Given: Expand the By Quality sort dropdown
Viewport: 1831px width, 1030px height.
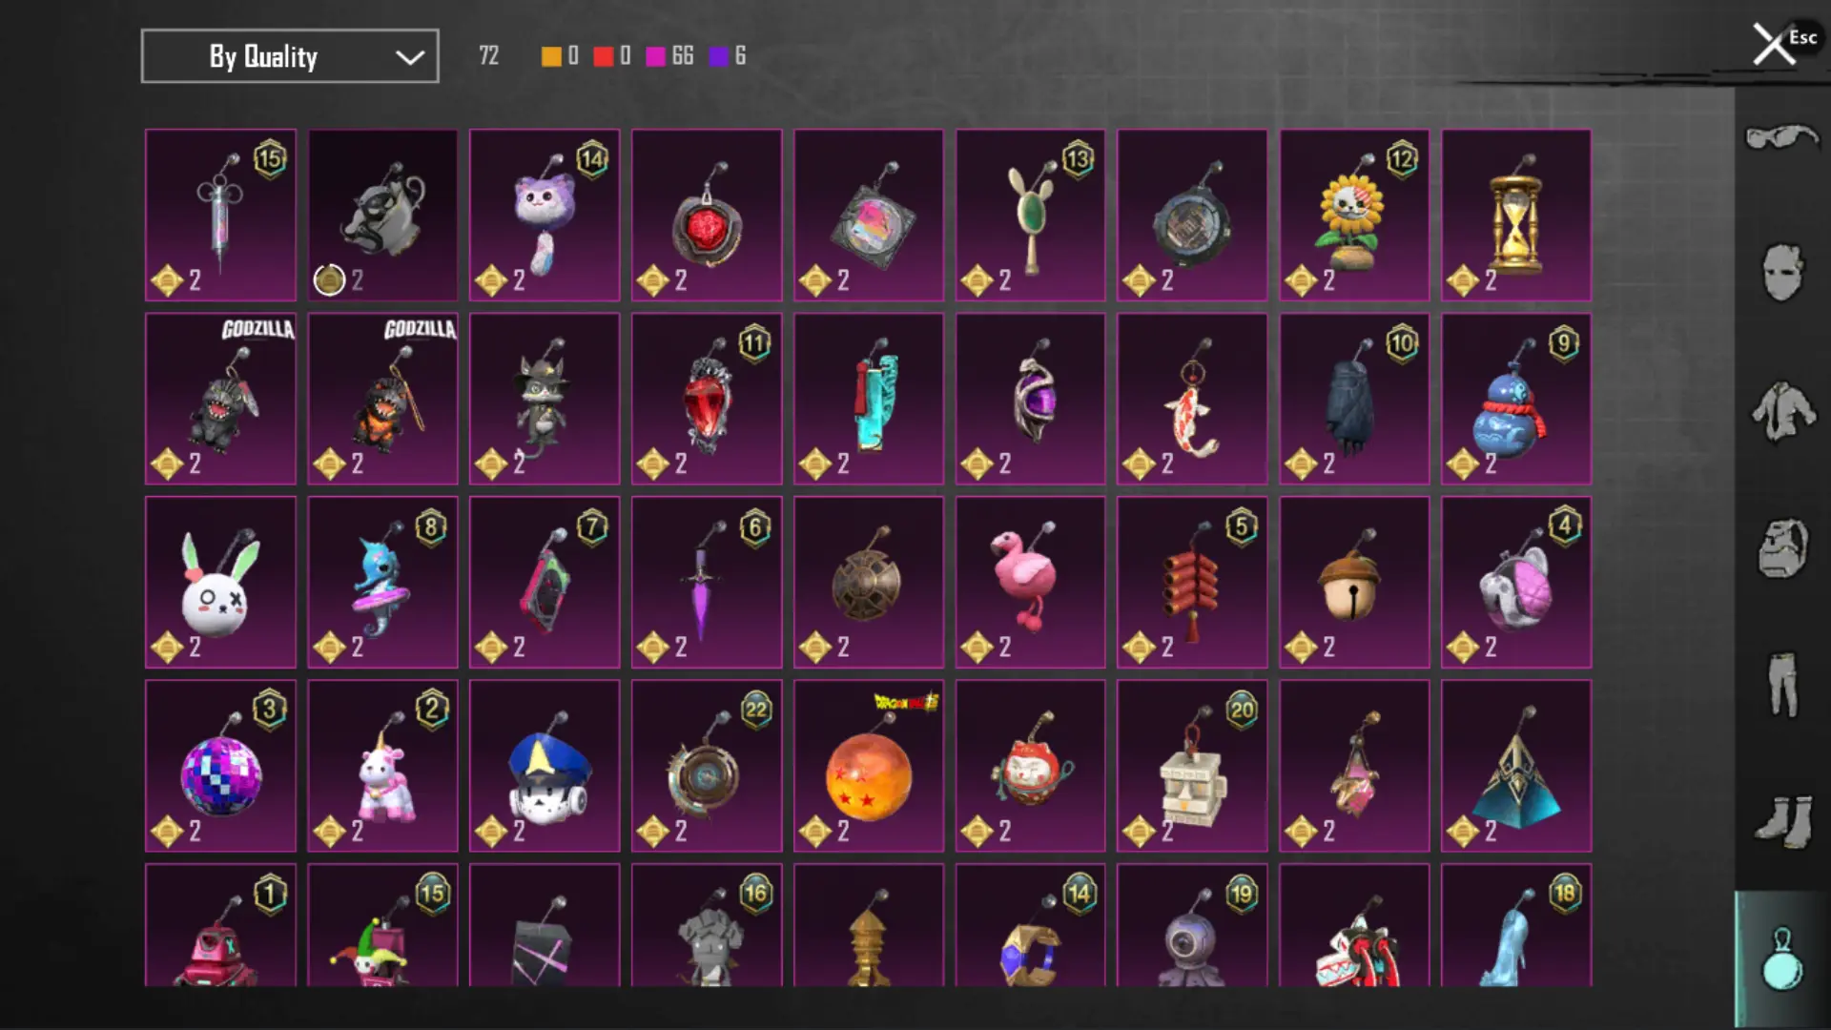Looking at the screenshot, I should click(290, 56).
